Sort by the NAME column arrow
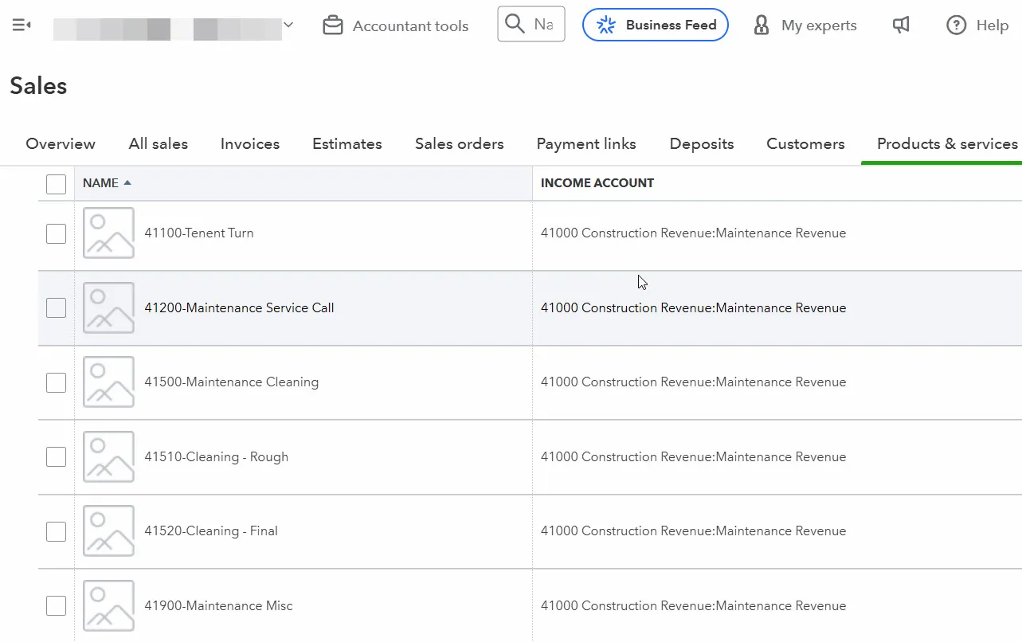The width and height of the screenshot is (1022, 642). pyautogui.click(x=127, y=183)
